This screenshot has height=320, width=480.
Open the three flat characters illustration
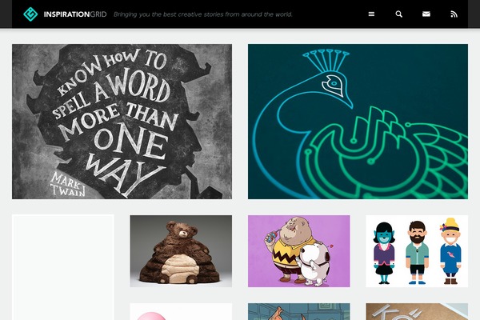pos(417,251)
